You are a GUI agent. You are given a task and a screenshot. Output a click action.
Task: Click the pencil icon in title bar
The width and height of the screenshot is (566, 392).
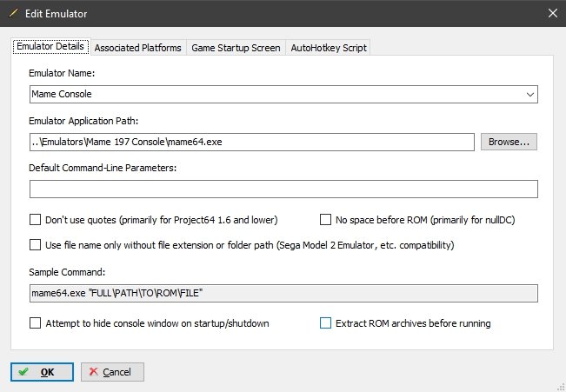pyautogui.click(x=13, y=14)
